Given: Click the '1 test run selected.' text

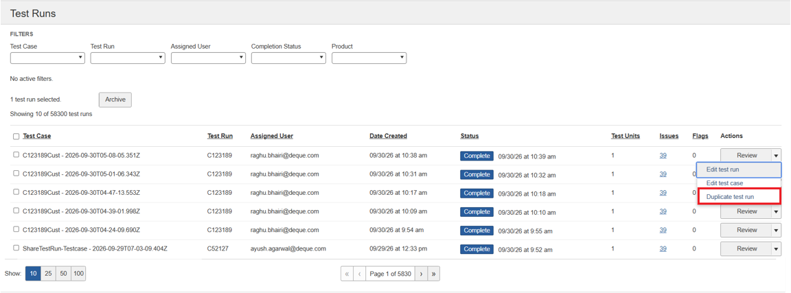Looking at the screenshot, I should point(35,100).
